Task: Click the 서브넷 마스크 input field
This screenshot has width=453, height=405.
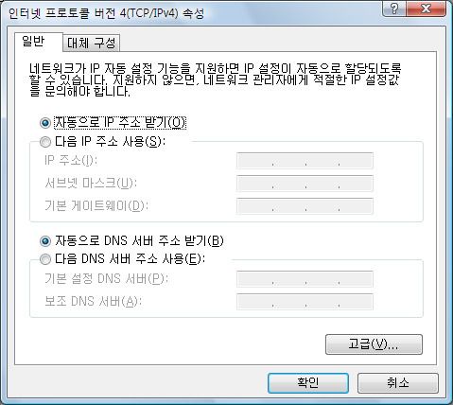Action: (x=305, y=184)
